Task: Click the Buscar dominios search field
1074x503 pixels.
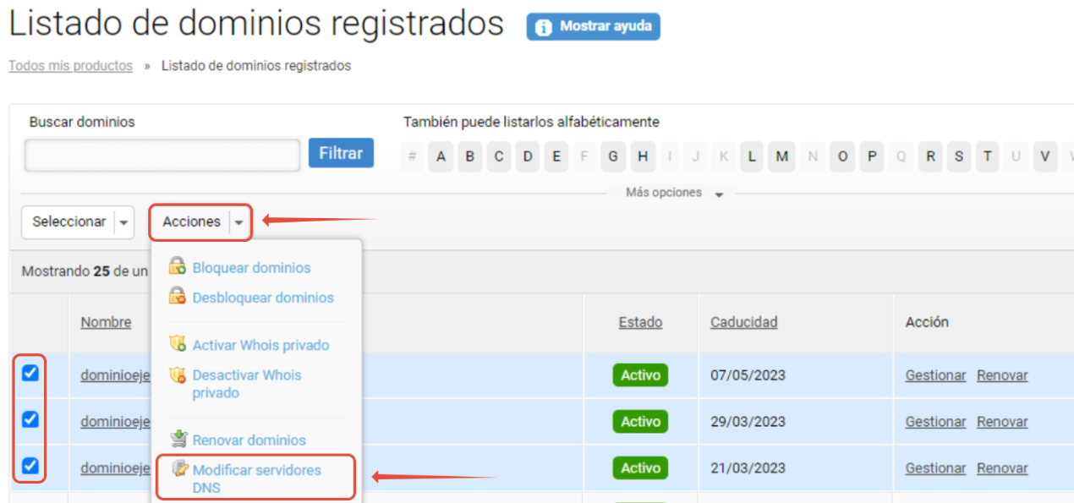Action: (x=162, y=156)
